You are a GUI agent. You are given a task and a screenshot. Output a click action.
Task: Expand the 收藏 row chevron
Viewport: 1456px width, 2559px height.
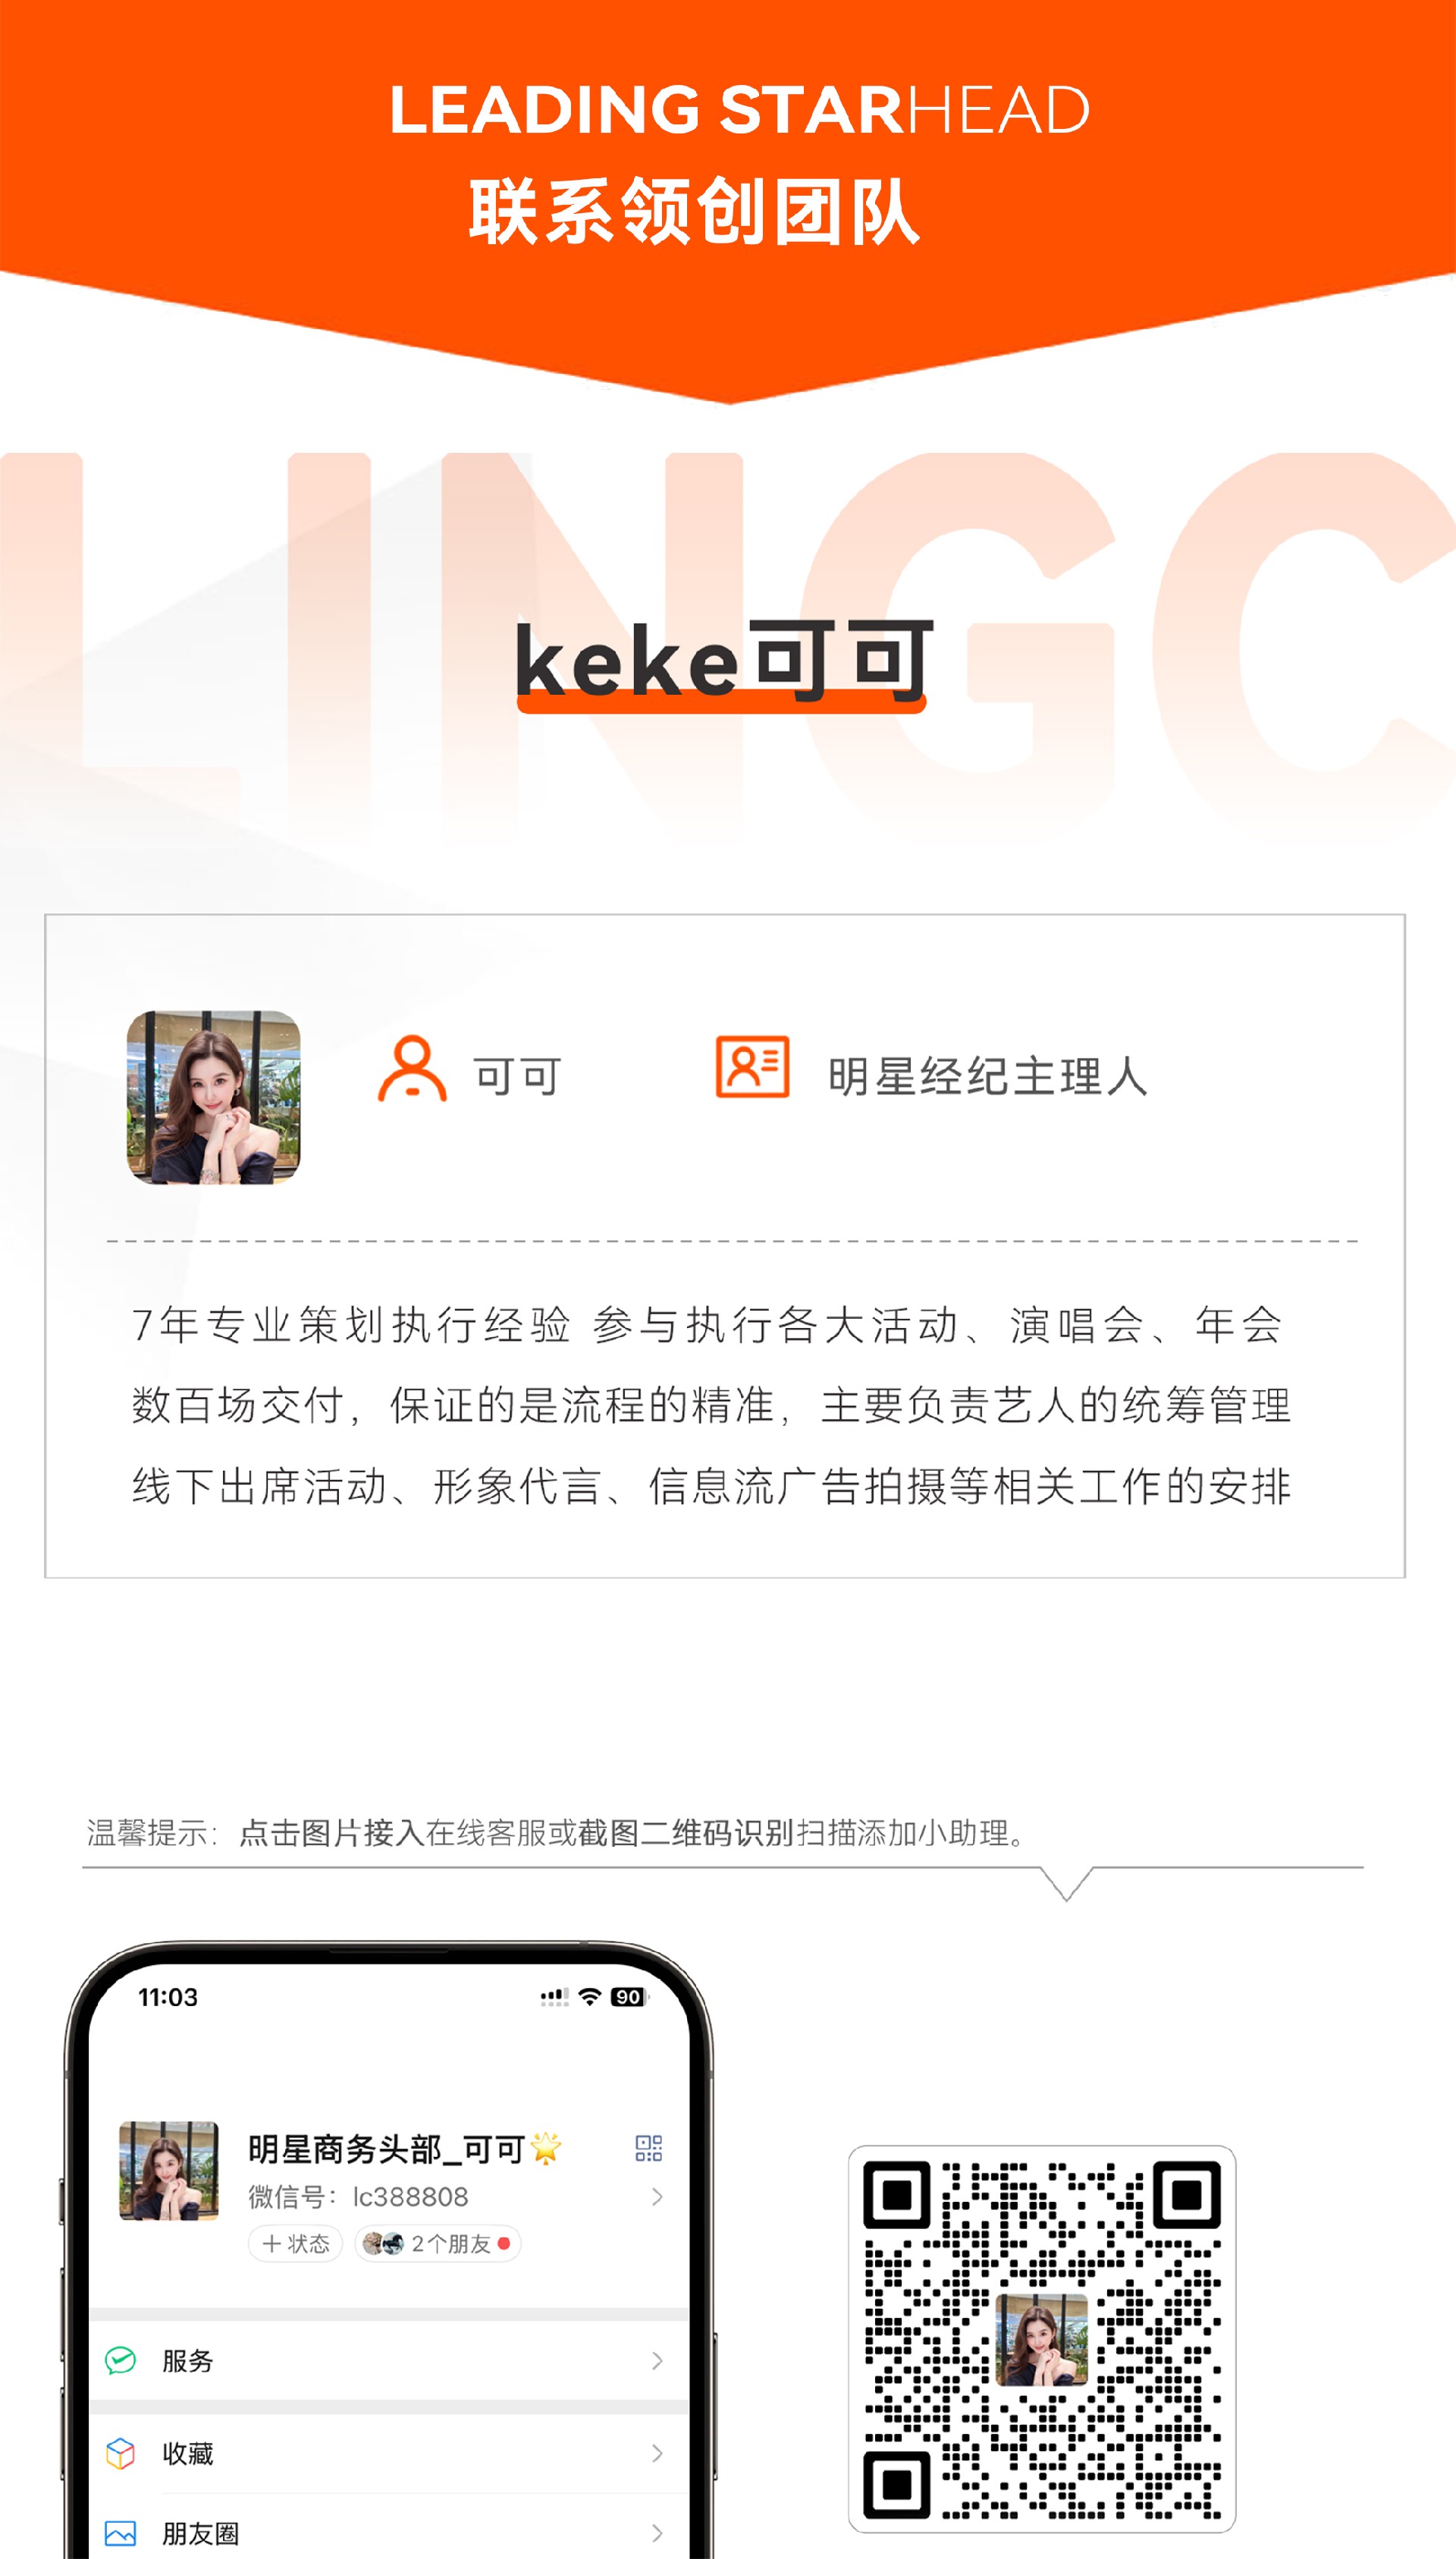point(657,2453)
